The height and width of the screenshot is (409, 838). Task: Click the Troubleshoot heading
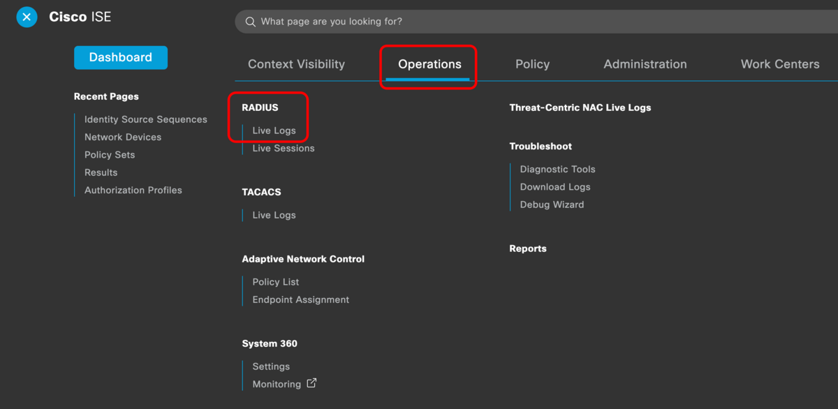tap(541, 147)
